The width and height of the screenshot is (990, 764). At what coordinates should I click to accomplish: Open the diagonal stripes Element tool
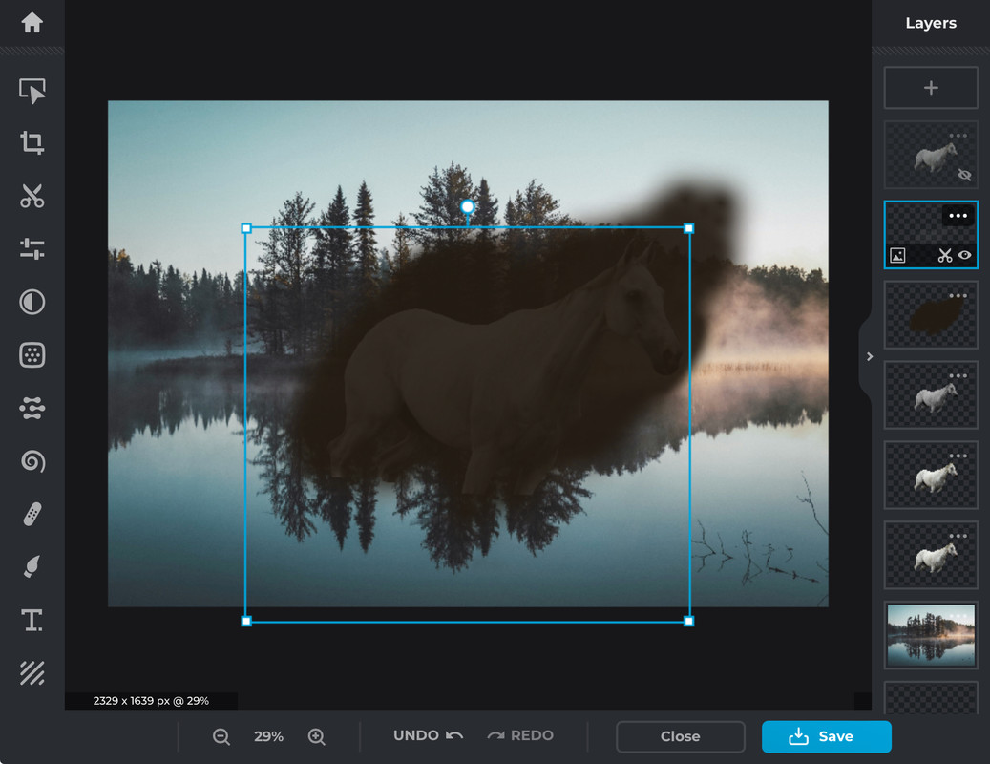32,673
